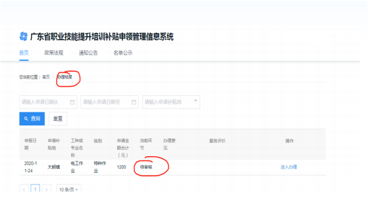Open the 通知公告 tab

pos(88,53)
